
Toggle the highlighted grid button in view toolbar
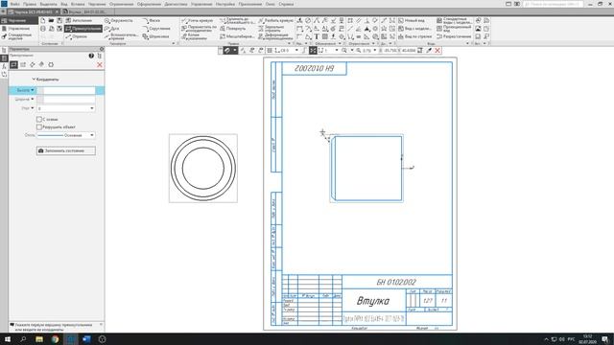pos(313,51)
